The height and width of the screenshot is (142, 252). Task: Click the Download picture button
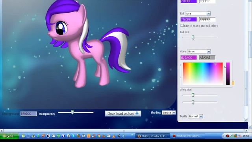(x=123, y=114)
